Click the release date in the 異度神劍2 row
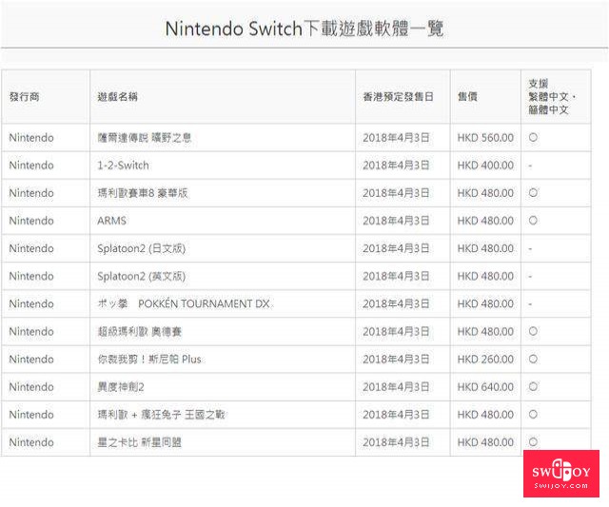The image size is (609, 507). tap(396, 387)
